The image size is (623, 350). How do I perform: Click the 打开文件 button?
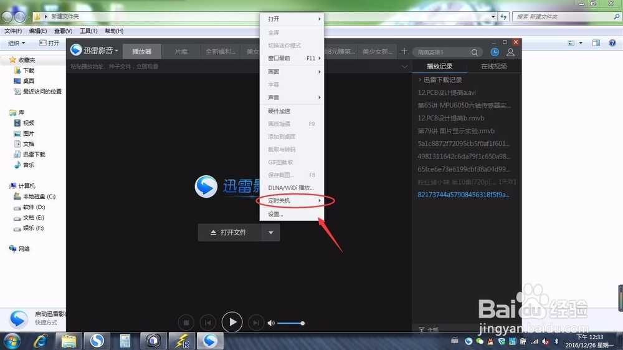(230, 232)
